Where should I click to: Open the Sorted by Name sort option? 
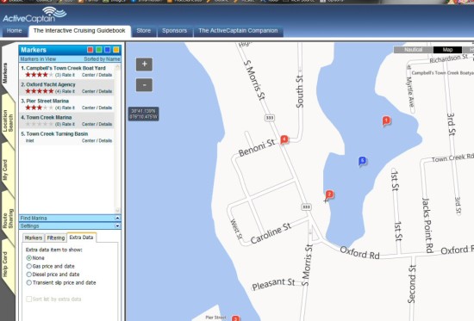tap(102, 59)
